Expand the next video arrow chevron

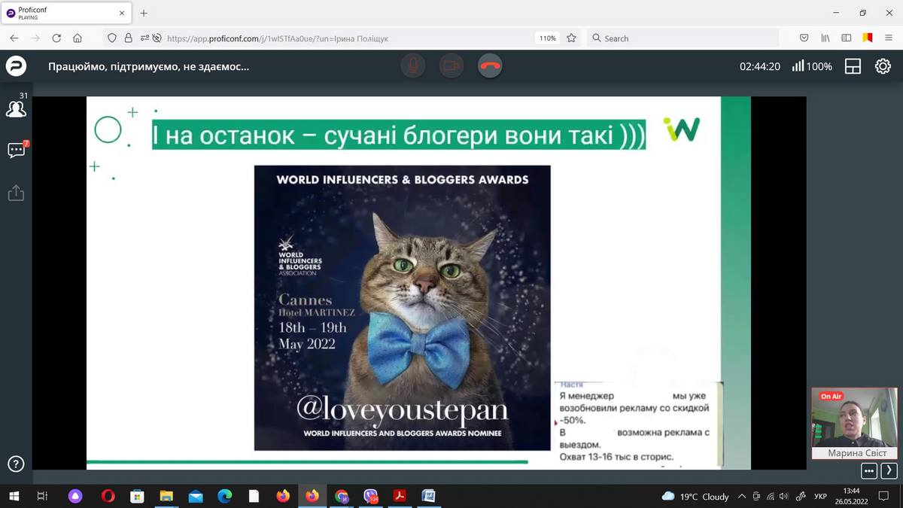pyautogui.click(x=889, y=471)
